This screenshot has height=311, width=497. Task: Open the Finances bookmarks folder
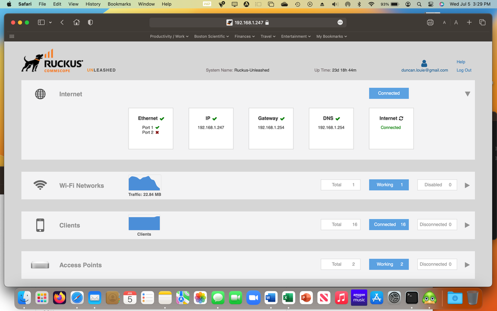tap(245, 36)
